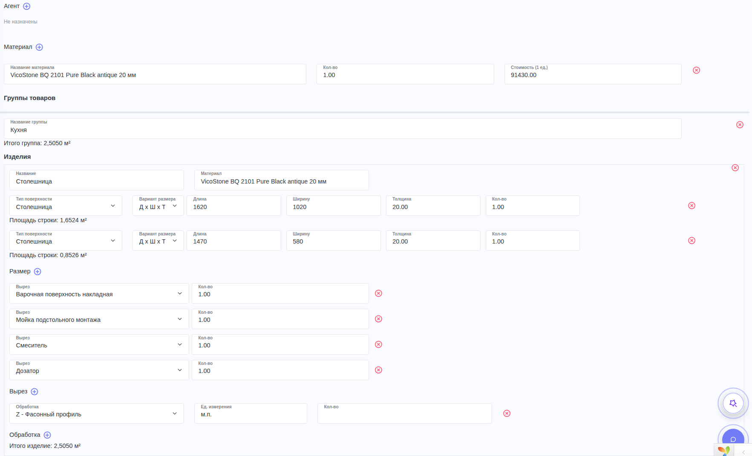
Task: Add a material via plus icon
Action: coord(39,47)
